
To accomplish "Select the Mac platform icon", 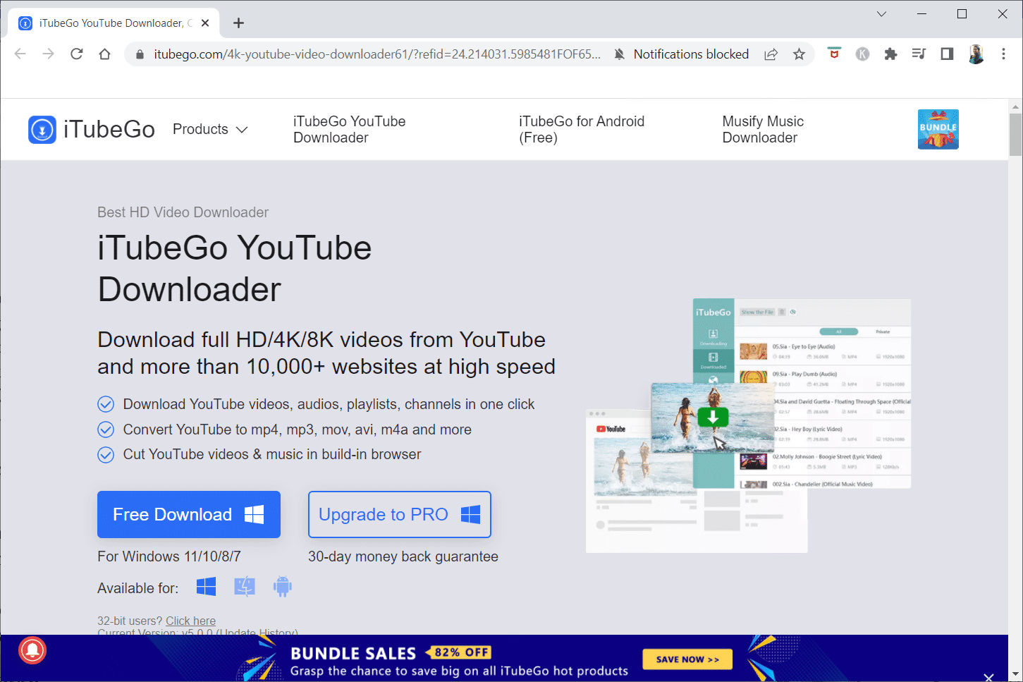I will click(x=245, y=587).
